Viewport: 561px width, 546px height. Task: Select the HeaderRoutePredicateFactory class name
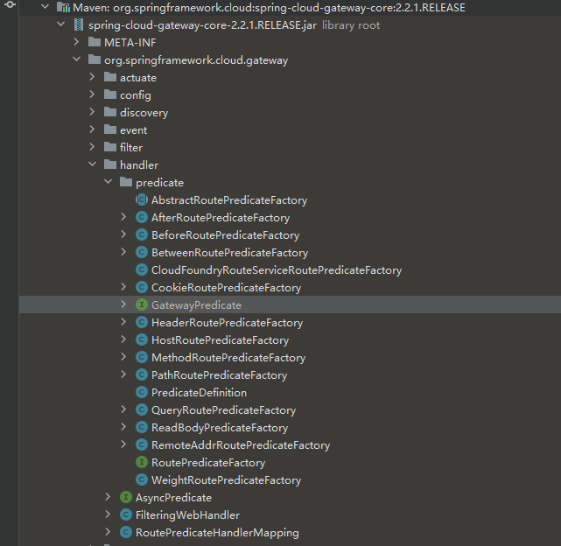pos(228,322)
